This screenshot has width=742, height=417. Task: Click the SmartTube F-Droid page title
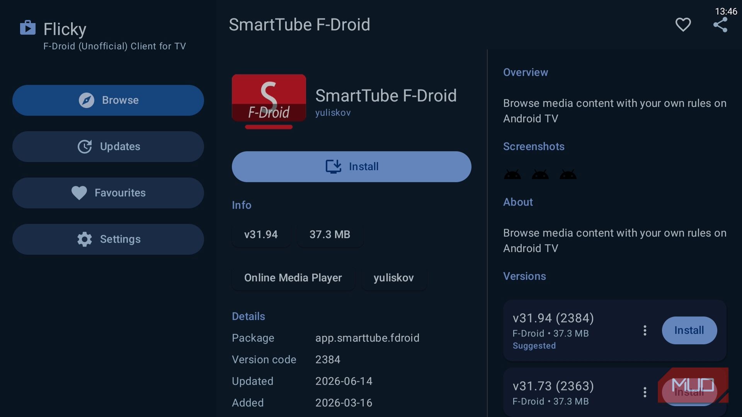pyautogui.click(x=300, y=25)
